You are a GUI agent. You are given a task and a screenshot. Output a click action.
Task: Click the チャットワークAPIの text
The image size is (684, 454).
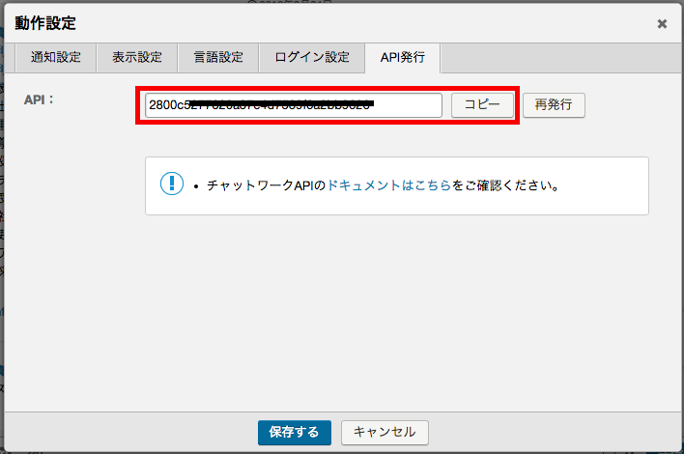(267, 184)
